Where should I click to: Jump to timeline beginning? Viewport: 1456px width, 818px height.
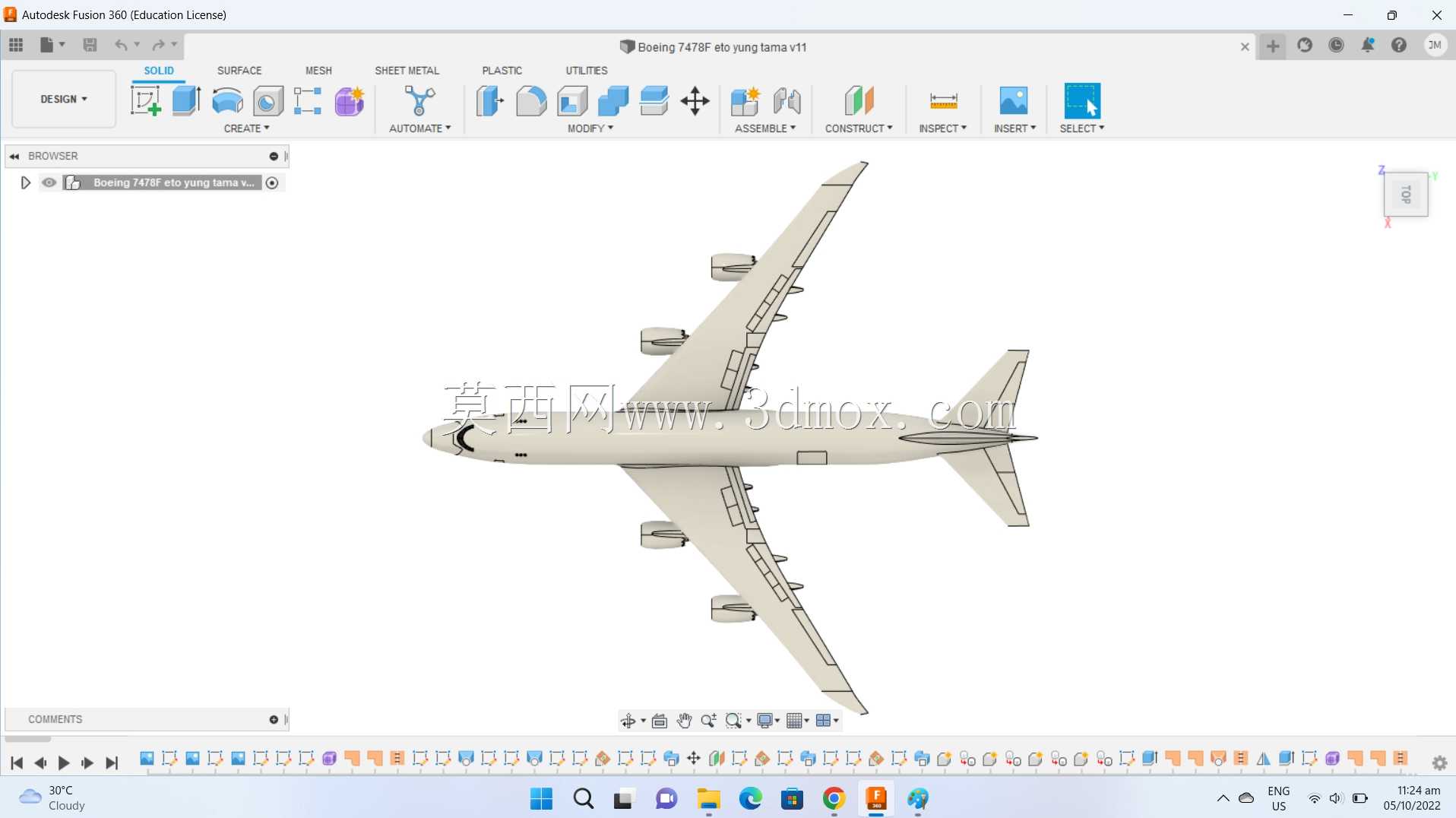pyautogui.click(x=17, y=763)
